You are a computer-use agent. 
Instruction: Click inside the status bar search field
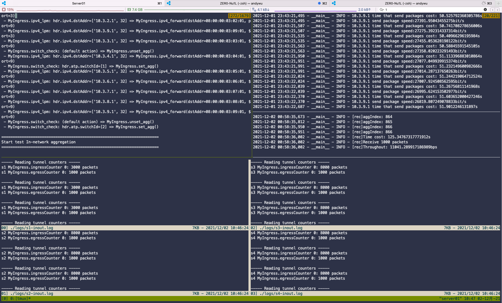coord(432,10)
